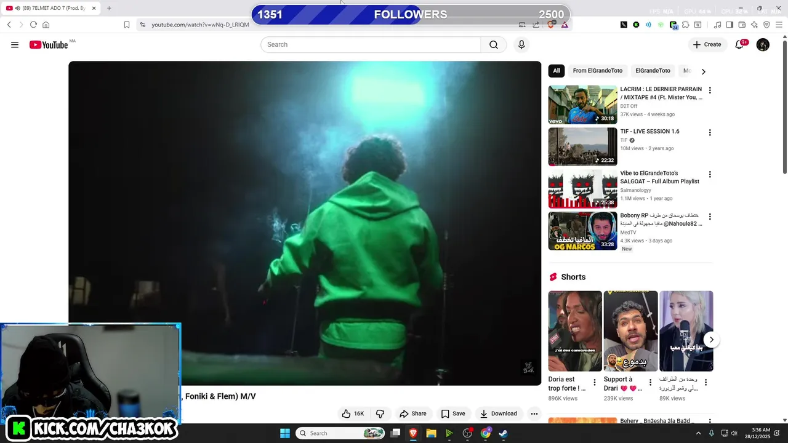Open Brave Leo AI sparkle icon

[754, 25]
